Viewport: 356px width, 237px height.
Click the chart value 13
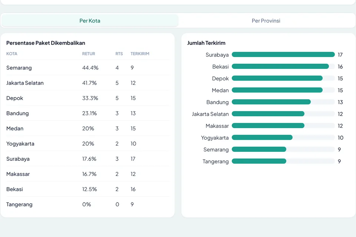(x=340, y=102)
